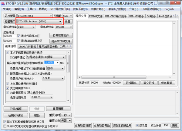The image size is (182, 131).
Task: Click EEPROM start address 0x0000 field
Action: (x=10, y=41)
